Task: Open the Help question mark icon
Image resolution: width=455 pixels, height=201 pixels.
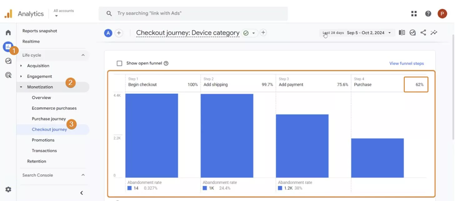Action: [428, 13]
